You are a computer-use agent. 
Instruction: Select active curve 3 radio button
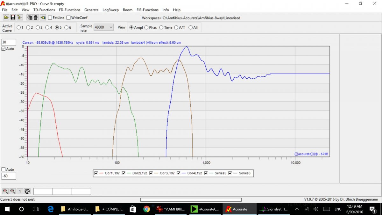point(38,28)
